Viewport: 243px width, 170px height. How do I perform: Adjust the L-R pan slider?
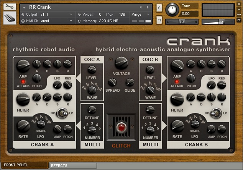coord(182,22)
